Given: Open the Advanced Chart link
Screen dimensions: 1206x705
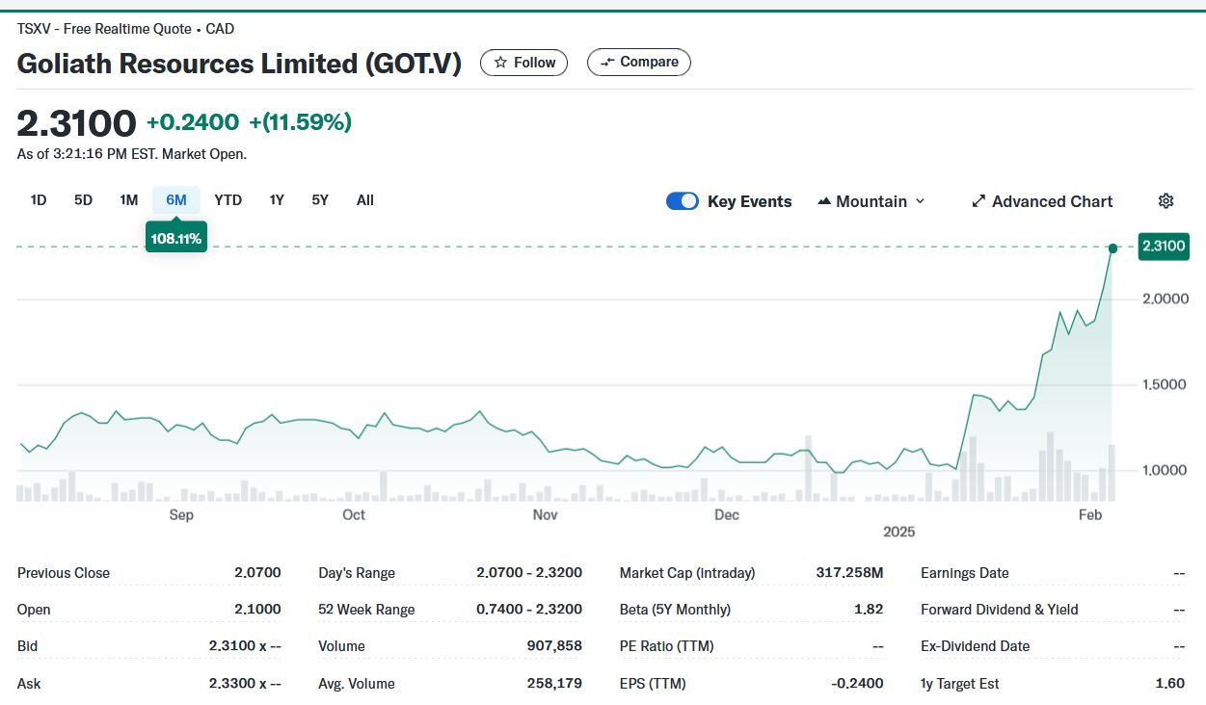Looking at the screenshot, I should tap(1052, 201).
